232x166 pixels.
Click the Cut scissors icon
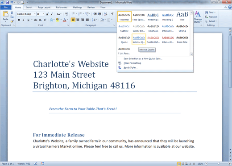12,12
